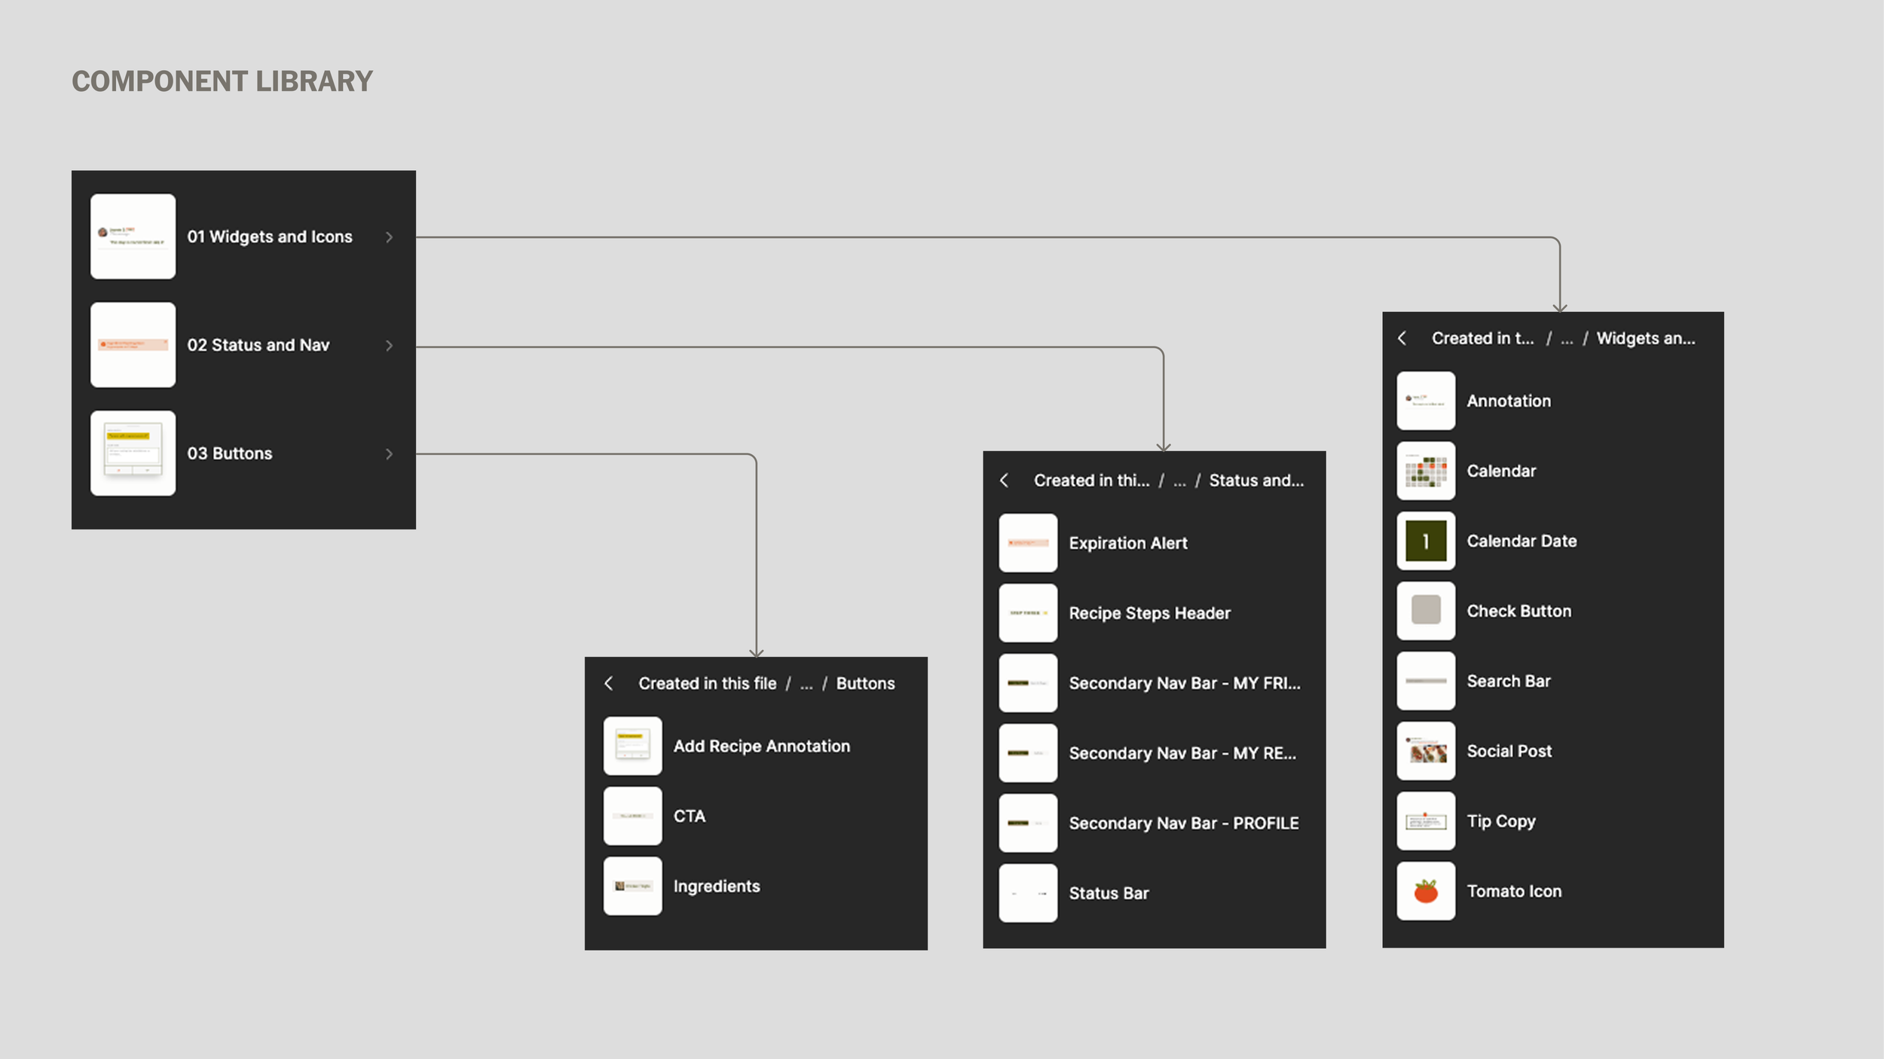Image resolution: width=1884 pixels, height=1059 pixels.
Task: Select the Recipe Steps Header item
Action: pyautogui.click(x=1149, y=613)
